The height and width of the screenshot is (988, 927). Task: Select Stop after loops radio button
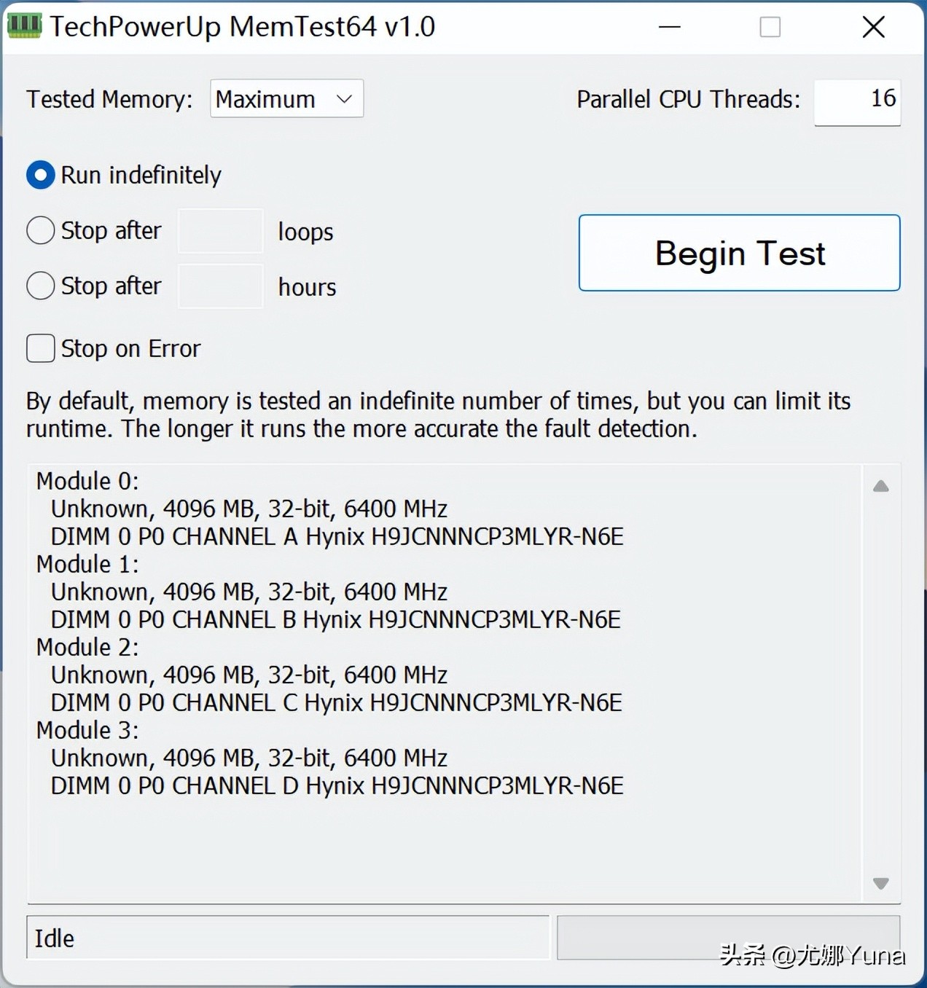pyautogui.click(x=41, y=230)
